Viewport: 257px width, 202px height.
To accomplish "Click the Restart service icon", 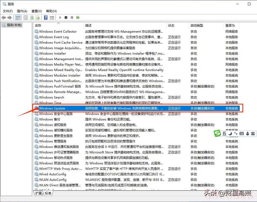I will tap(78, 18).
